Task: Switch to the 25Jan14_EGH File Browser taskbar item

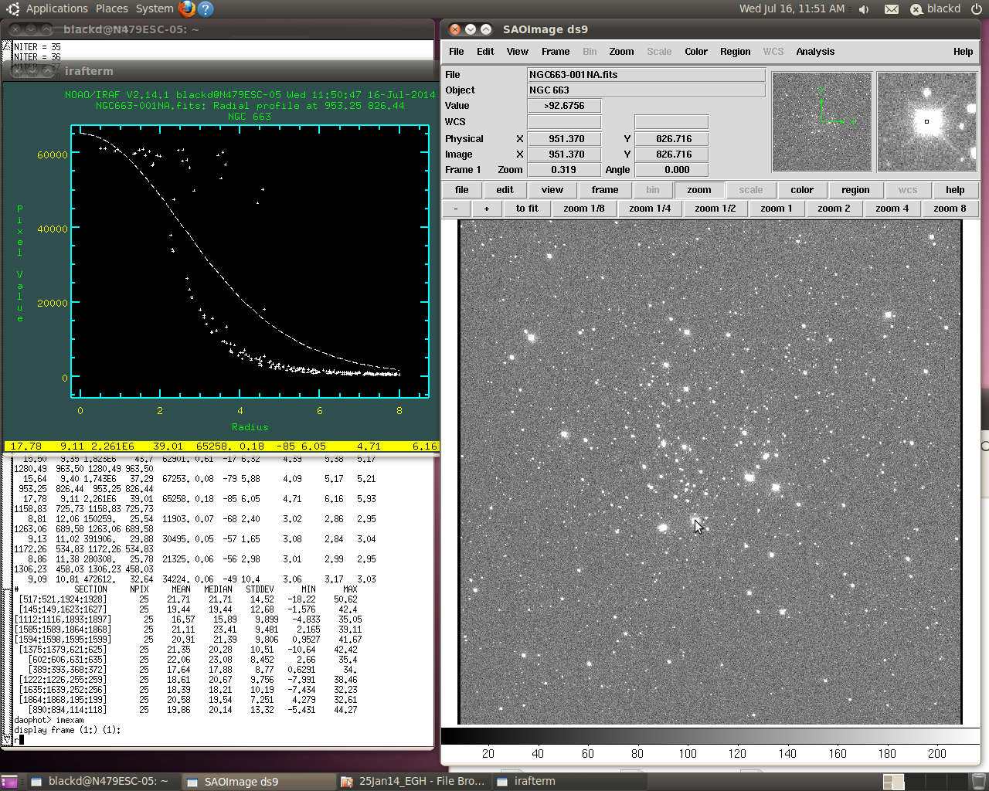Action: coord(414,781)
